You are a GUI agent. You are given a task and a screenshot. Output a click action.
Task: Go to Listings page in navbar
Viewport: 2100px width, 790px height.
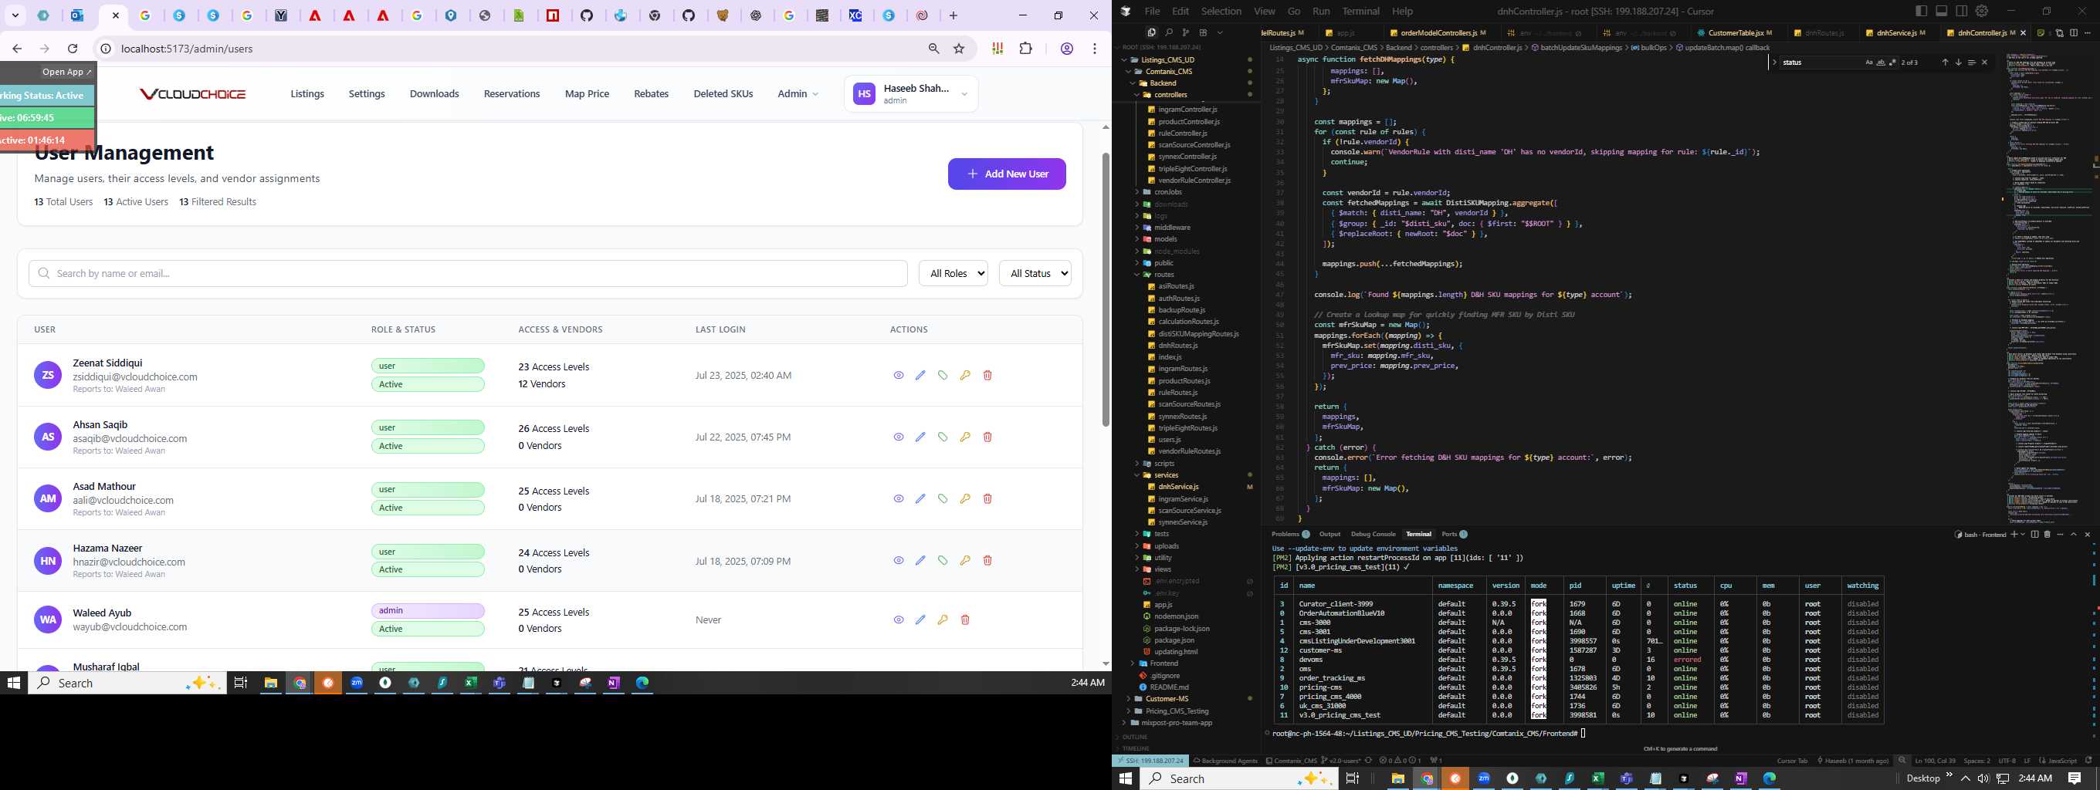pyautogui.click(x=307, y=93)
